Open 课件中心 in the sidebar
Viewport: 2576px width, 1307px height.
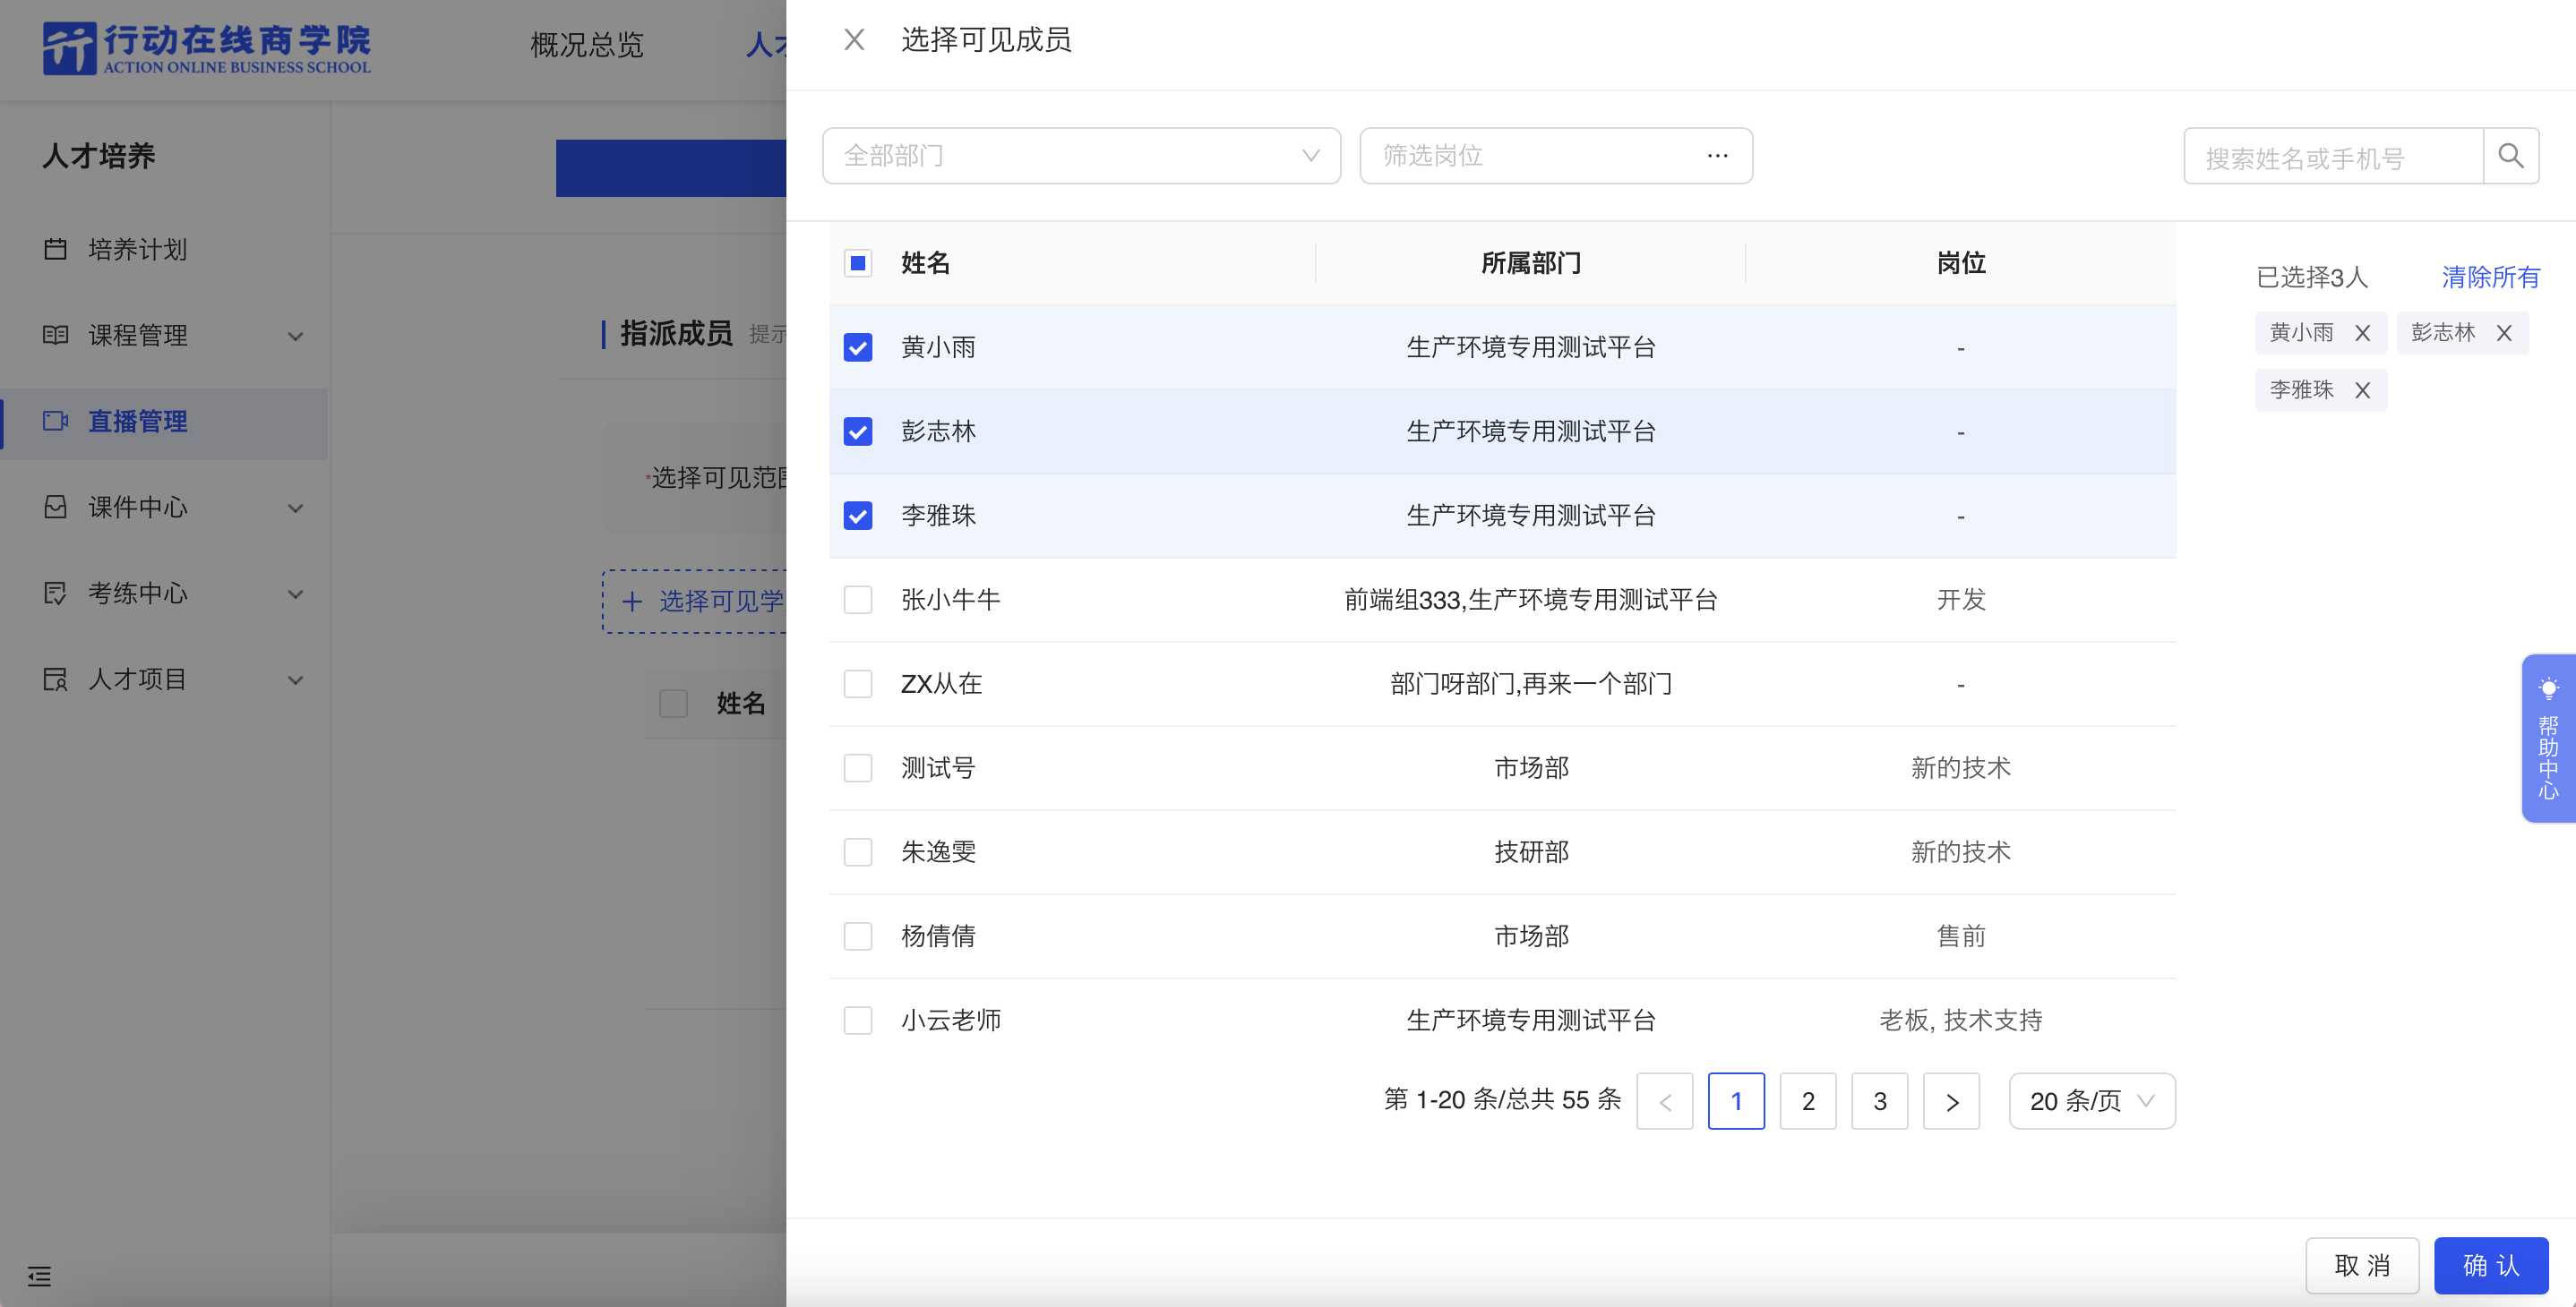[x=165, y=507]
